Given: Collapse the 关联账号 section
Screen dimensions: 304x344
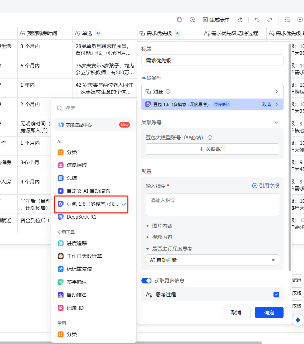Looking at the screenshot, I should tap(276, 123).
